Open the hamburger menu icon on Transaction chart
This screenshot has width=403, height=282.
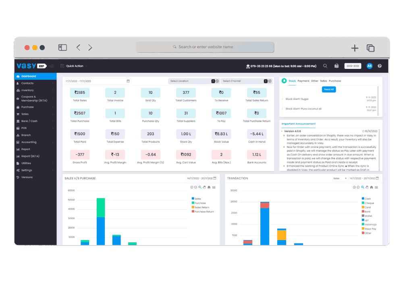[376, 187]
